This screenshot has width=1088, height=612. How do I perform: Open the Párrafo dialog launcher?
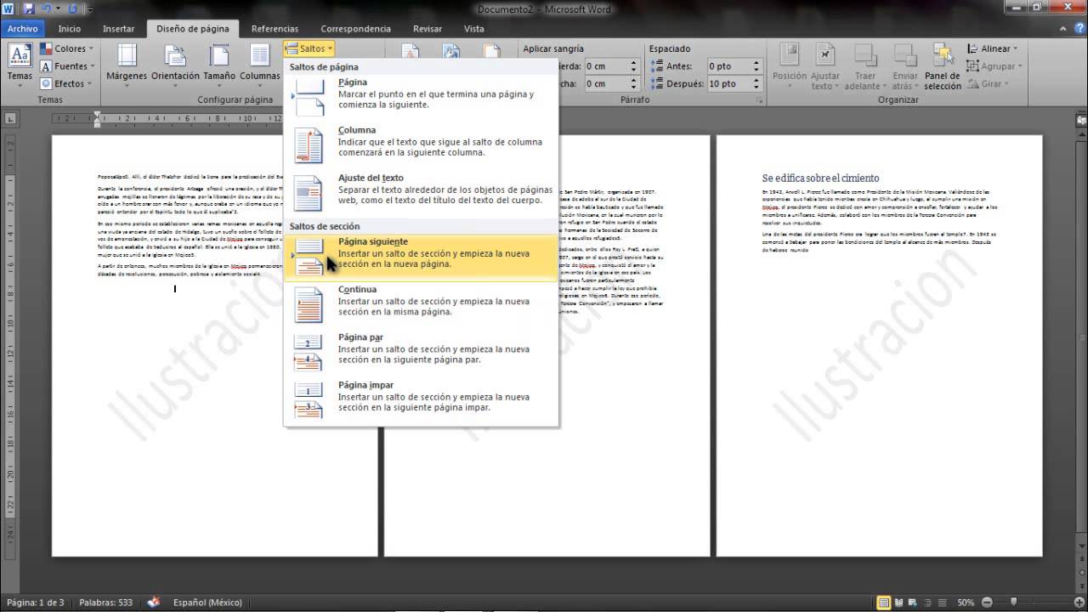point(758,100)
